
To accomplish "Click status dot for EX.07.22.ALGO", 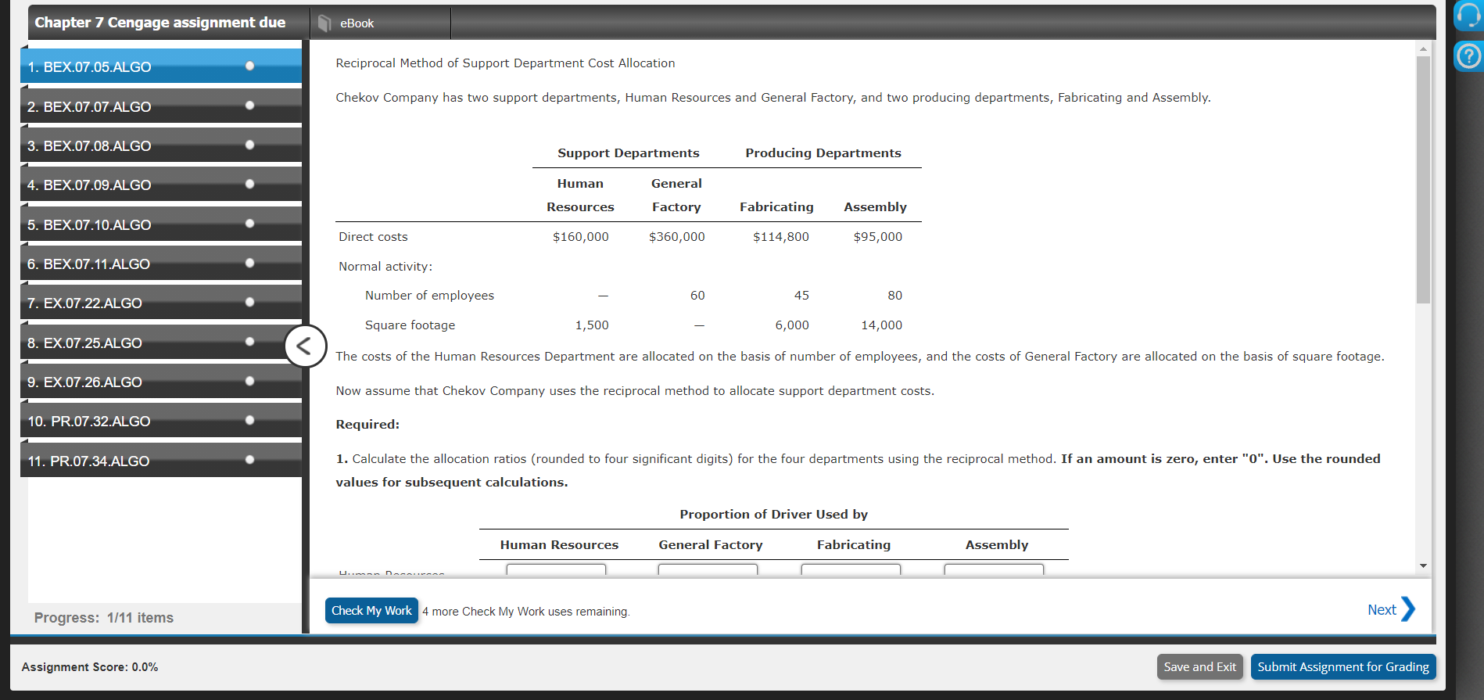I will [x=249, y=302].
